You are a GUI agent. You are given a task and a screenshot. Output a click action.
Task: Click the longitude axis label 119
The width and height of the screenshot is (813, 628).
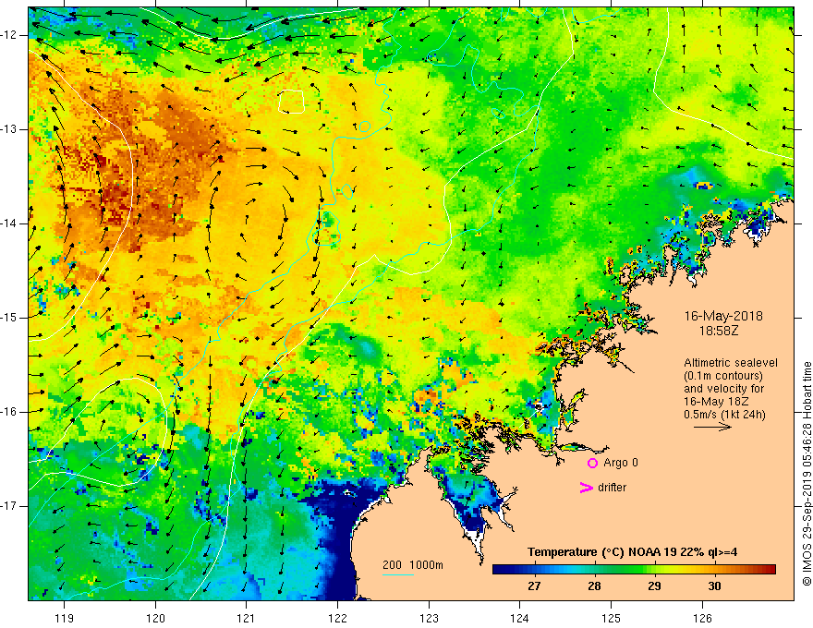tap(65, 618)
